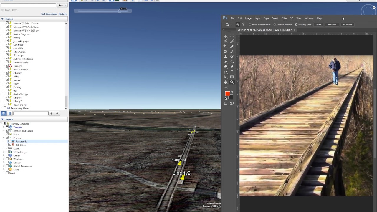Select the Paint Bucket tool

(x=232, y=62)
